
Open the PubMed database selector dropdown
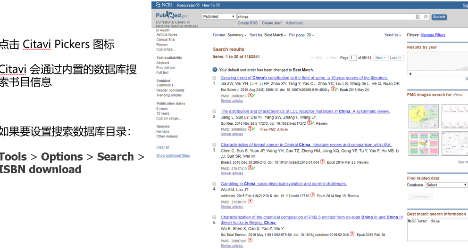pos(219,16)
